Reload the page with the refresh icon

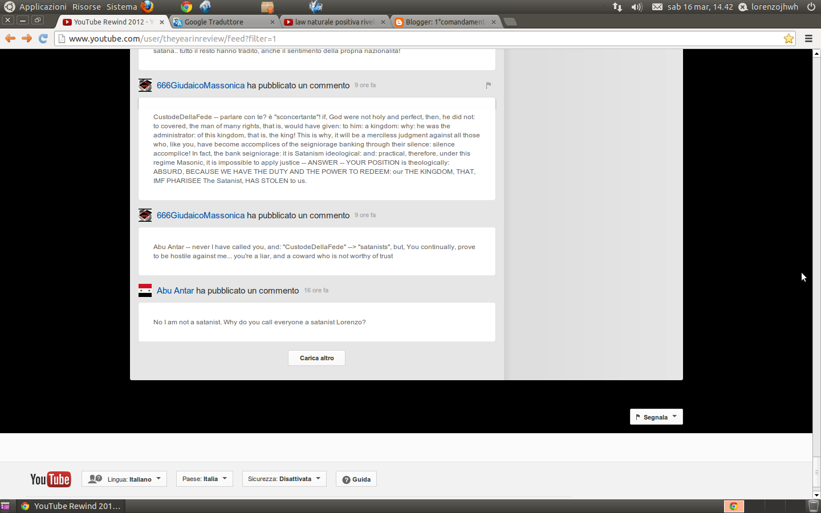tap(43, 38)
